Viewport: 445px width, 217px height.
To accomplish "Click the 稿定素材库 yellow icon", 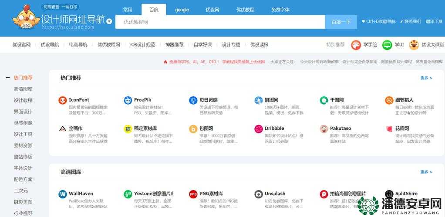I will [x=128, y=129].
